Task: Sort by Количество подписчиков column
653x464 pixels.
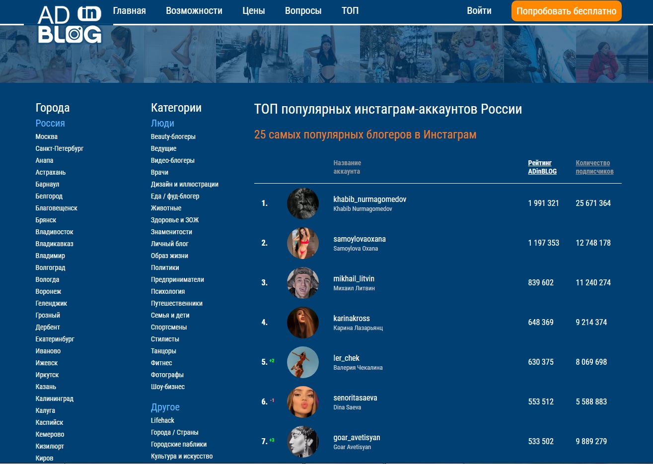Action: click(x=594, y=167)
